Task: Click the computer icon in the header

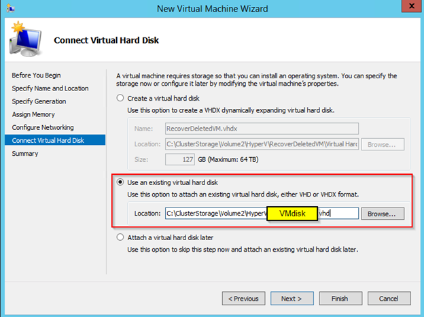Action: 24,41
